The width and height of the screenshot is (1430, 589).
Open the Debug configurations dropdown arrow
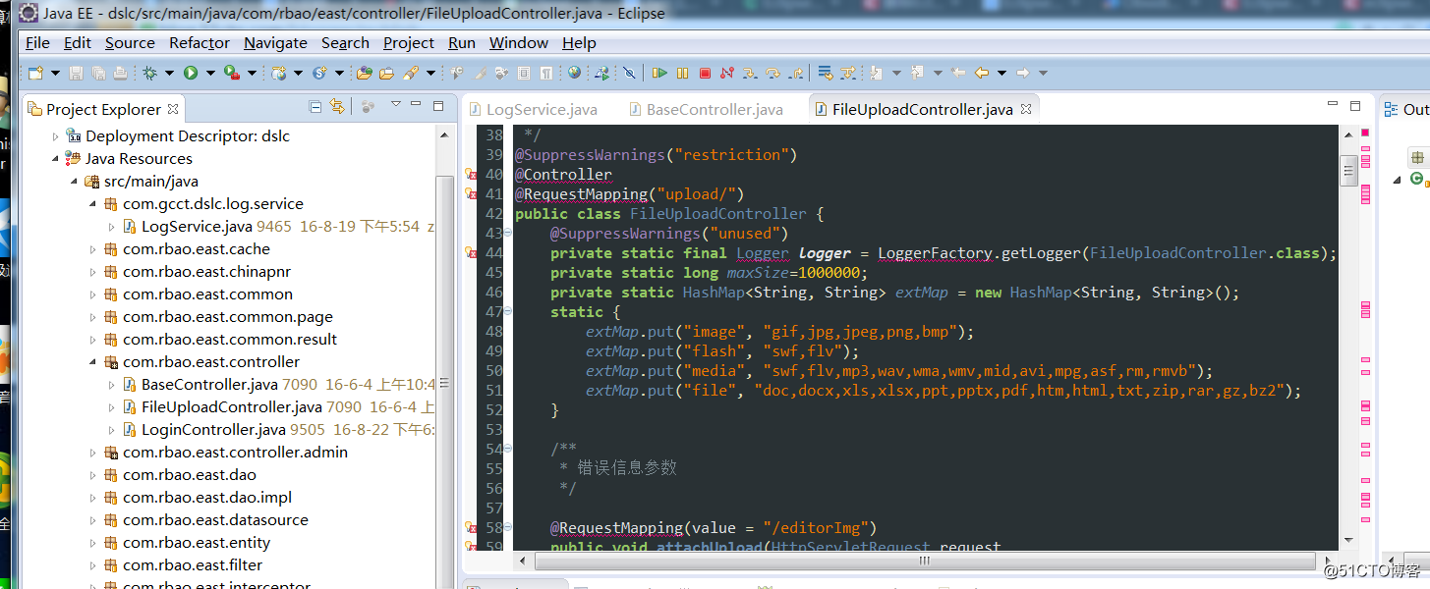tap(169, 73)
